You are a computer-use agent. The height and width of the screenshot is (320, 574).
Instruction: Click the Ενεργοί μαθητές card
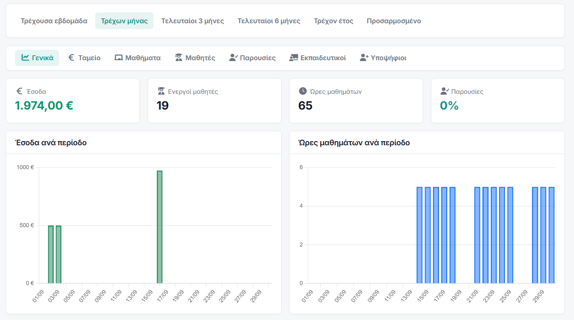pyautogui.click(x=215, y=101)
